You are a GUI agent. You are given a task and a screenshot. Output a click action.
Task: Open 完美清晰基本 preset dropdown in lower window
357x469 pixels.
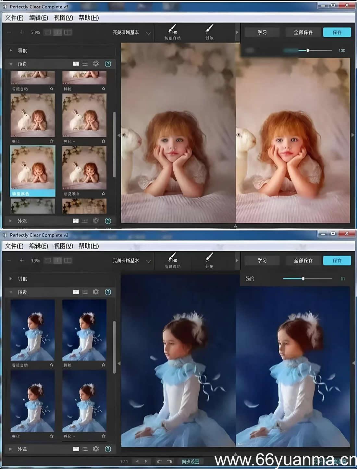tap(131, 261)
